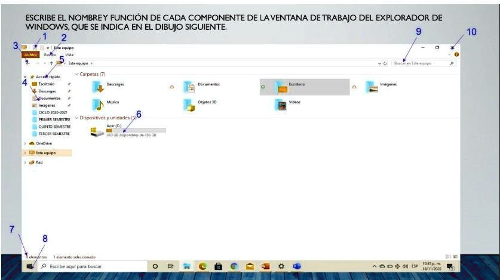500x280 pixels.
Task: Open the recent locations dropdown arrow
Action: tap(45, 63)
